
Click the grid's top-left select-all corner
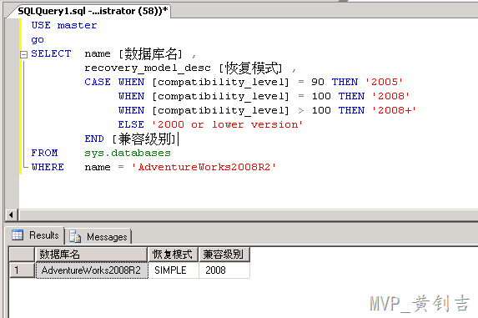click(x=22, y=255)
